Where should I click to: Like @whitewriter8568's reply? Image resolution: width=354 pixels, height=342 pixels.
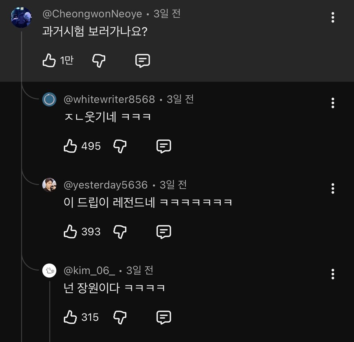coord(70,145)
